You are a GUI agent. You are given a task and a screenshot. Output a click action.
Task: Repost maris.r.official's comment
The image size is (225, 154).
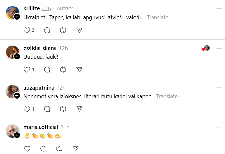pyautogui.click(x=59, y=149)
